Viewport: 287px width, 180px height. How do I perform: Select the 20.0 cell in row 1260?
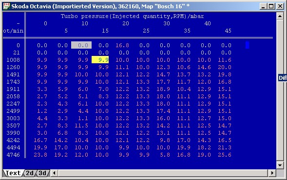tap(225, 67)
